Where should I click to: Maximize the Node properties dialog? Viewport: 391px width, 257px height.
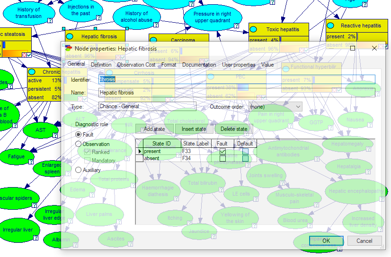tap(353, 48)
